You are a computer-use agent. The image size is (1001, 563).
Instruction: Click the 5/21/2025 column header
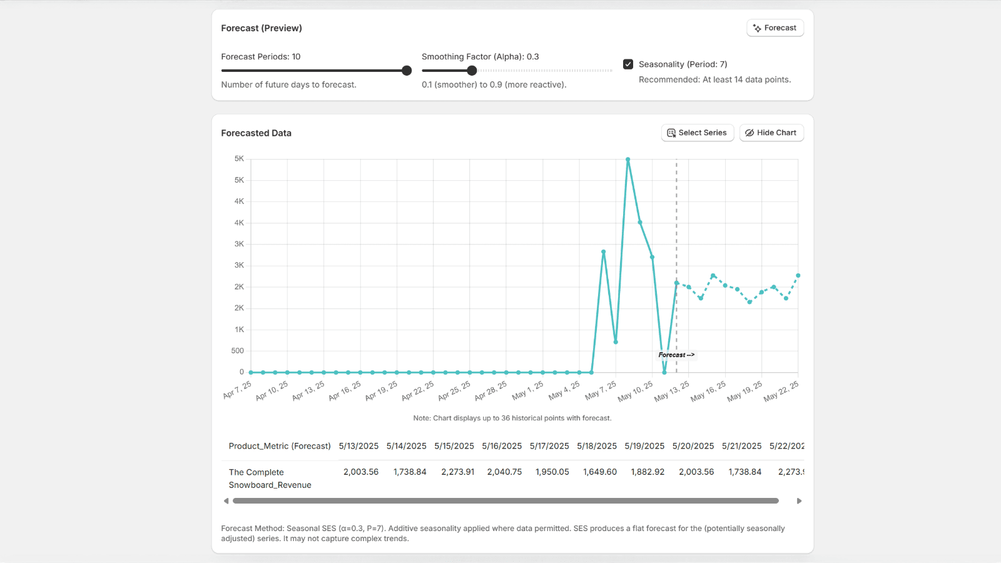(741, 446)
